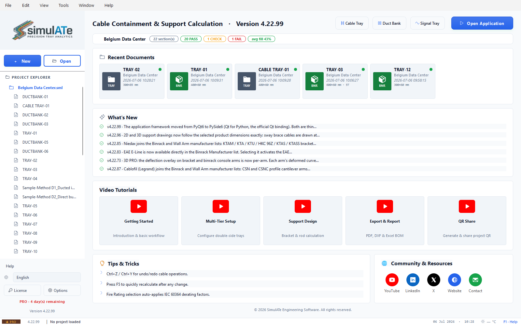Expand the Ctrl+Z undo/redo tip
Screen dimensions: 521x325
(101, 273)
